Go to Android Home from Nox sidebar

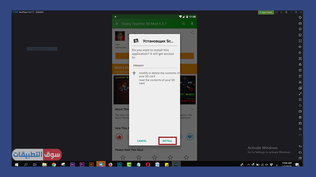300,152
